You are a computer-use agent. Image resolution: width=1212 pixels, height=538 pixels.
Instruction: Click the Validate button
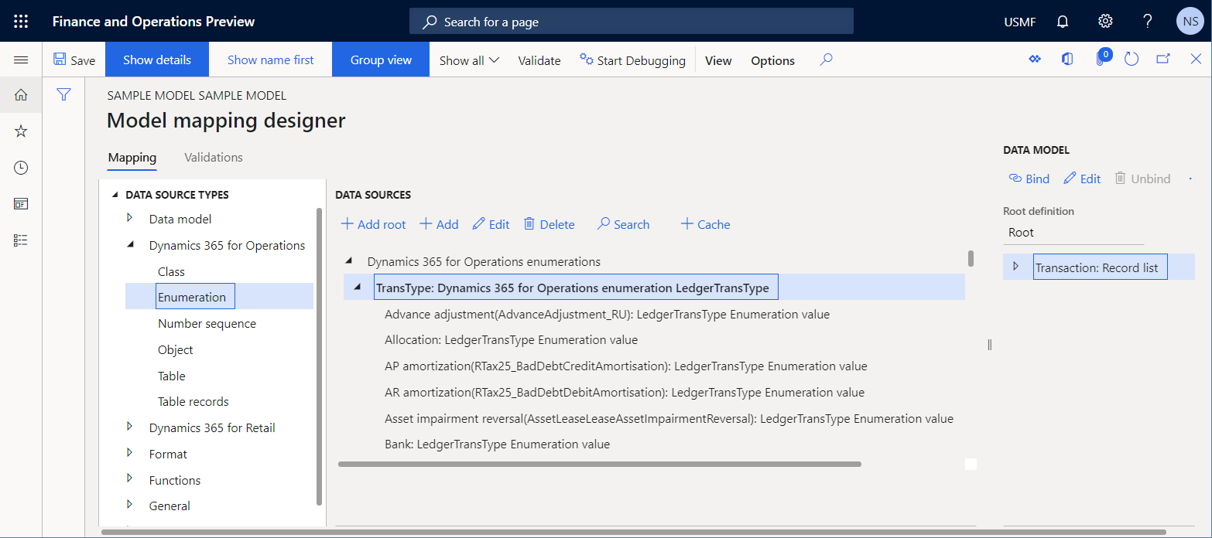539,60
